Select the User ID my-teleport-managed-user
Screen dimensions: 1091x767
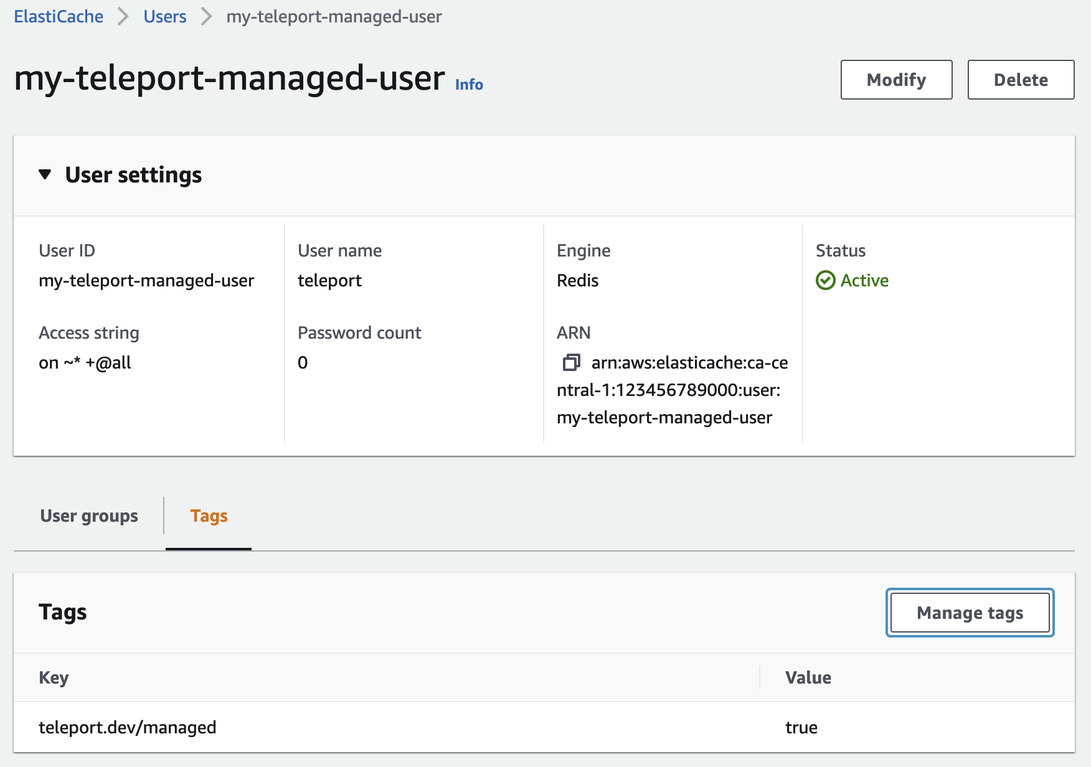coord(146,280)
